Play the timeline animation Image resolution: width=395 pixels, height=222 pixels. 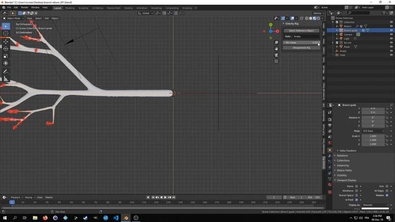[x=165, y=197]
